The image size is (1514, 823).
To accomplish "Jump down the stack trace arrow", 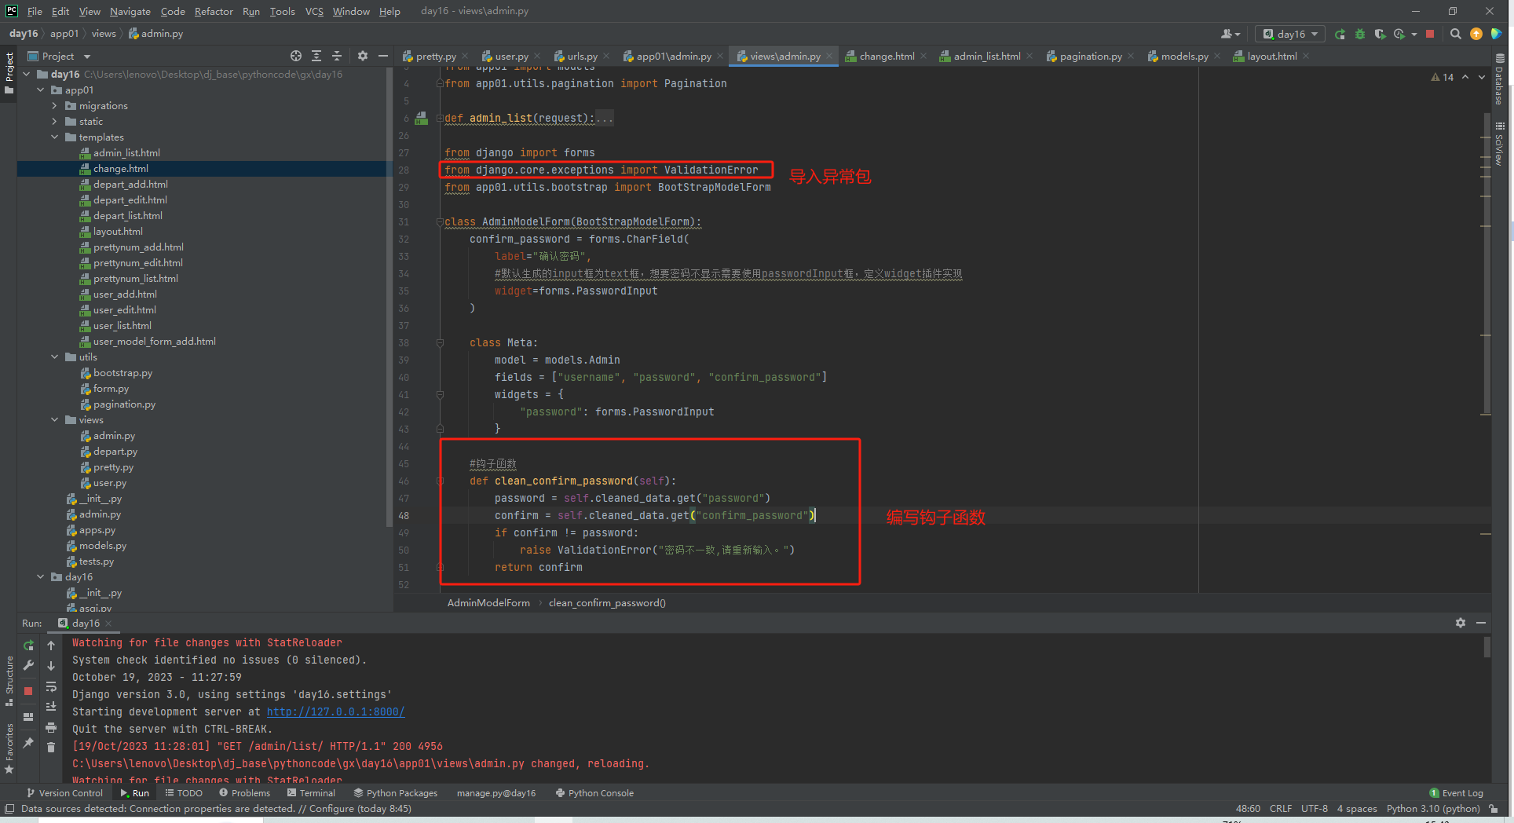I will point(51,665).
